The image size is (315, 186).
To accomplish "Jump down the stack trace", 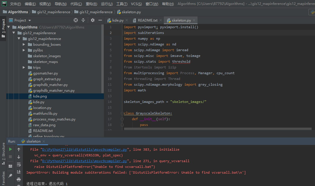I will point(19,157).
